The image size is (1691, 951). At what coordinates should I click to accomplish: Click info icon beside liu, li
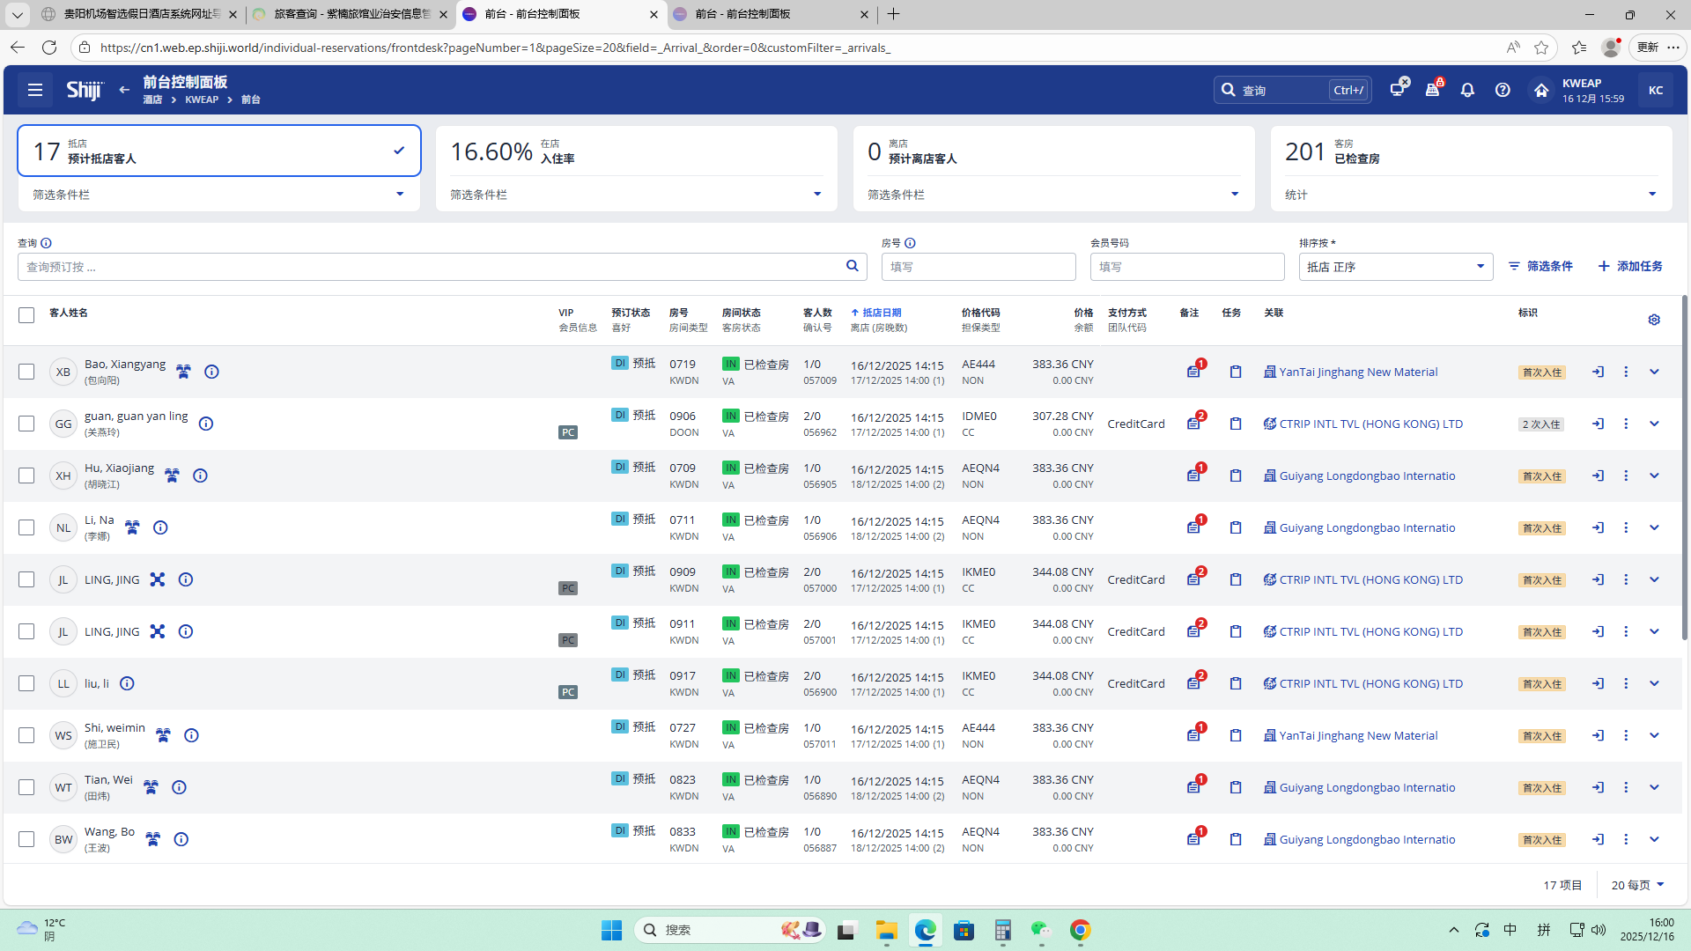pos(127,683)
